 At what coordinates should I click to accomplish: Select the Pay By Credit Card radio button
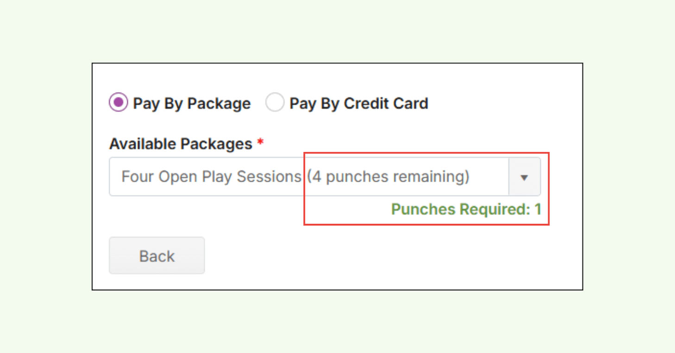(275, 103)
